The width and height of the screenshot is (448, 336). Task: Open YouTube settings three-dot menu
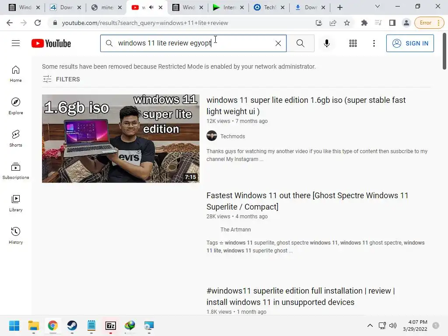coord(374,43)
